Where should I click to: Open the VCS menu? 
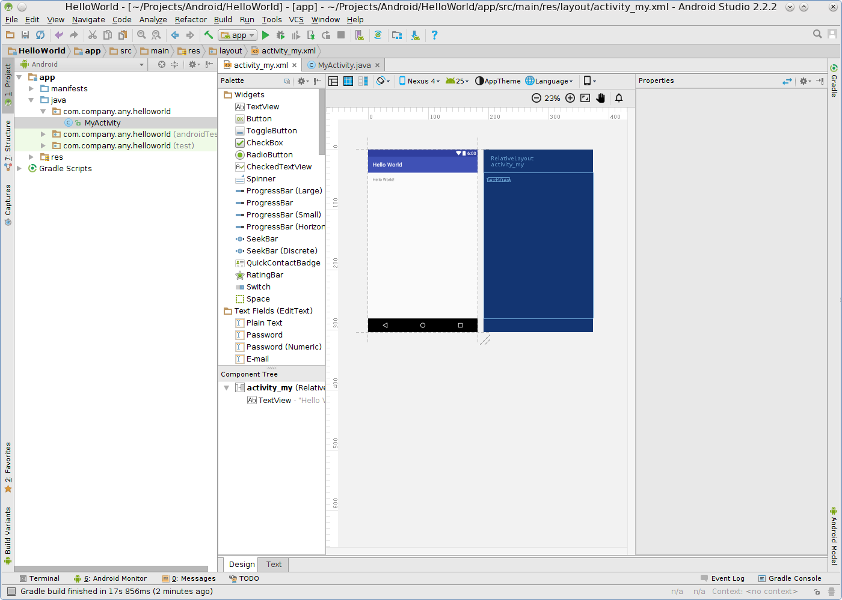(296, 20)
